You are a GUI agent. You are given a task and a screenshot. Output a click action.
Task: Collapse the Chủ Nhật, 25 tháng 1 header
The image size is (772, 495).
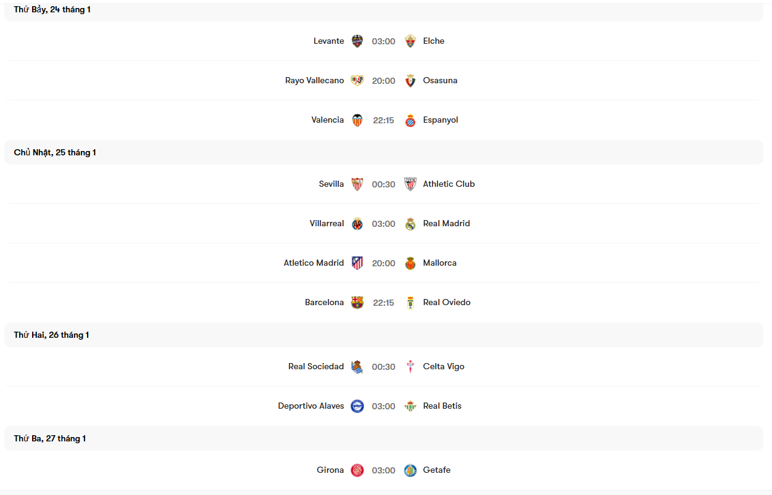[54, 152]
